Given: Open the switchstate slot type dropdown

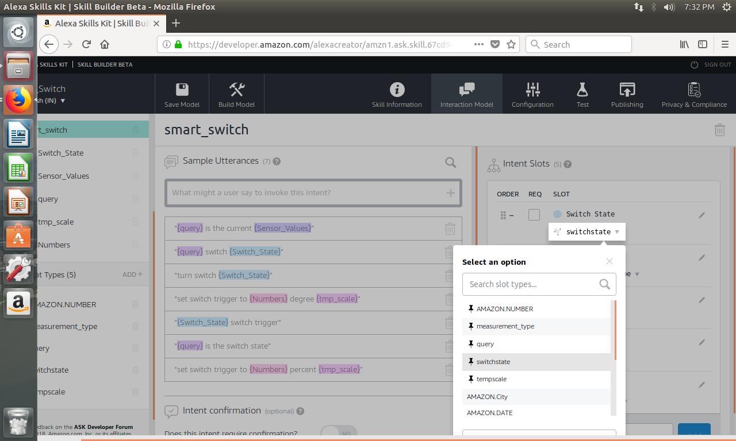Looking at the screenshot, I should pos(587,232).
